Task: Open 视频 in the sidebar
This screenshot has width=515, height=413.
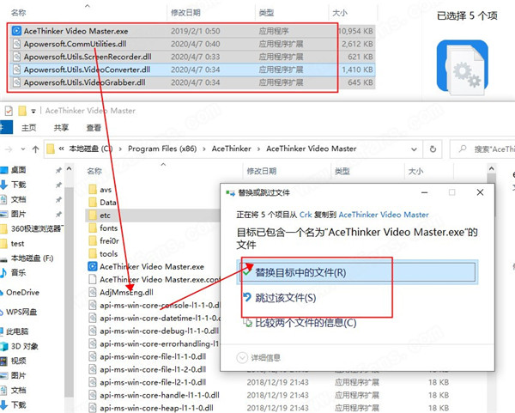Action: point(18,361)
